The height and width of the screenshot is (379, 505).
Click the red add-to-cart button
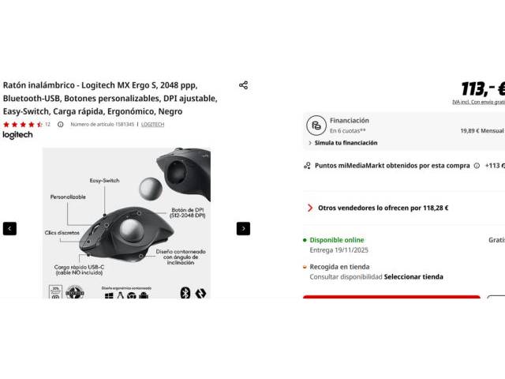[391, 298]
